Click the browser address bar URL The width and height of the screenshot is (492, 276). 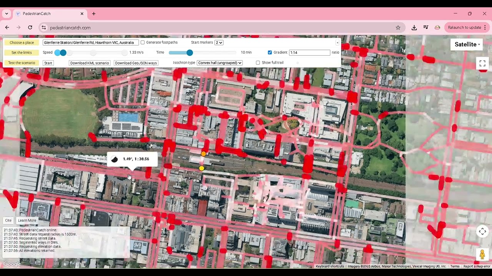pos(70,28)
